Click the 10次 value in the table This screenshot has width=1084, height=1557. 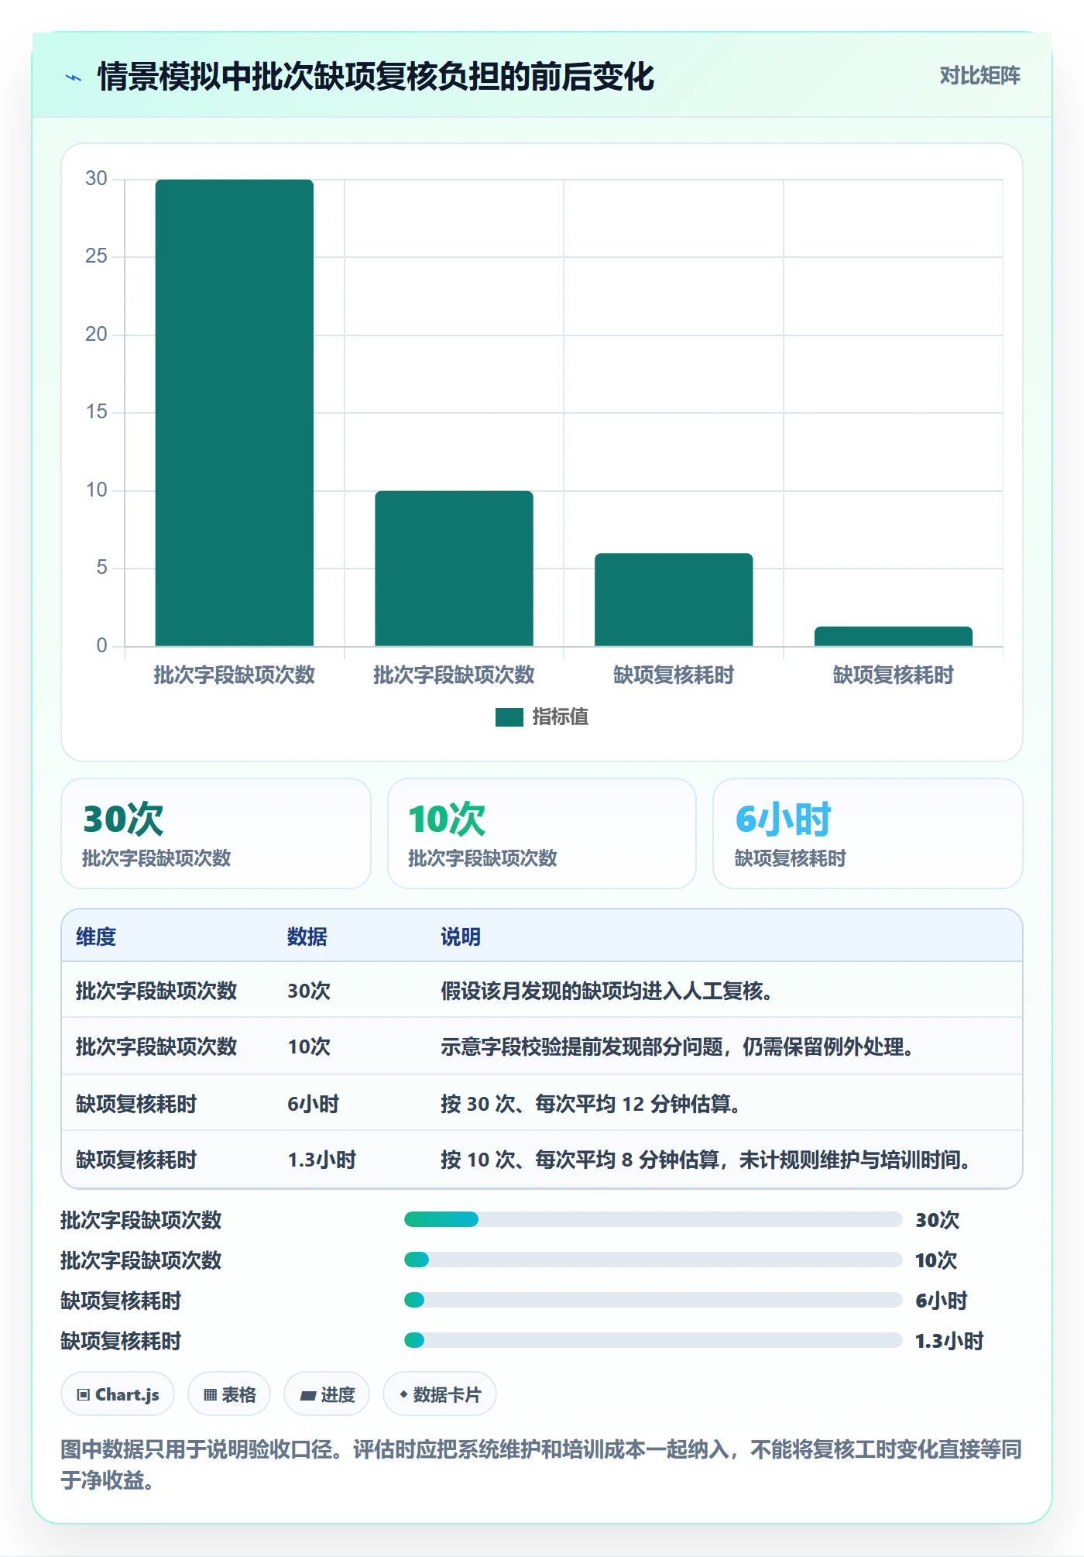309,1047
